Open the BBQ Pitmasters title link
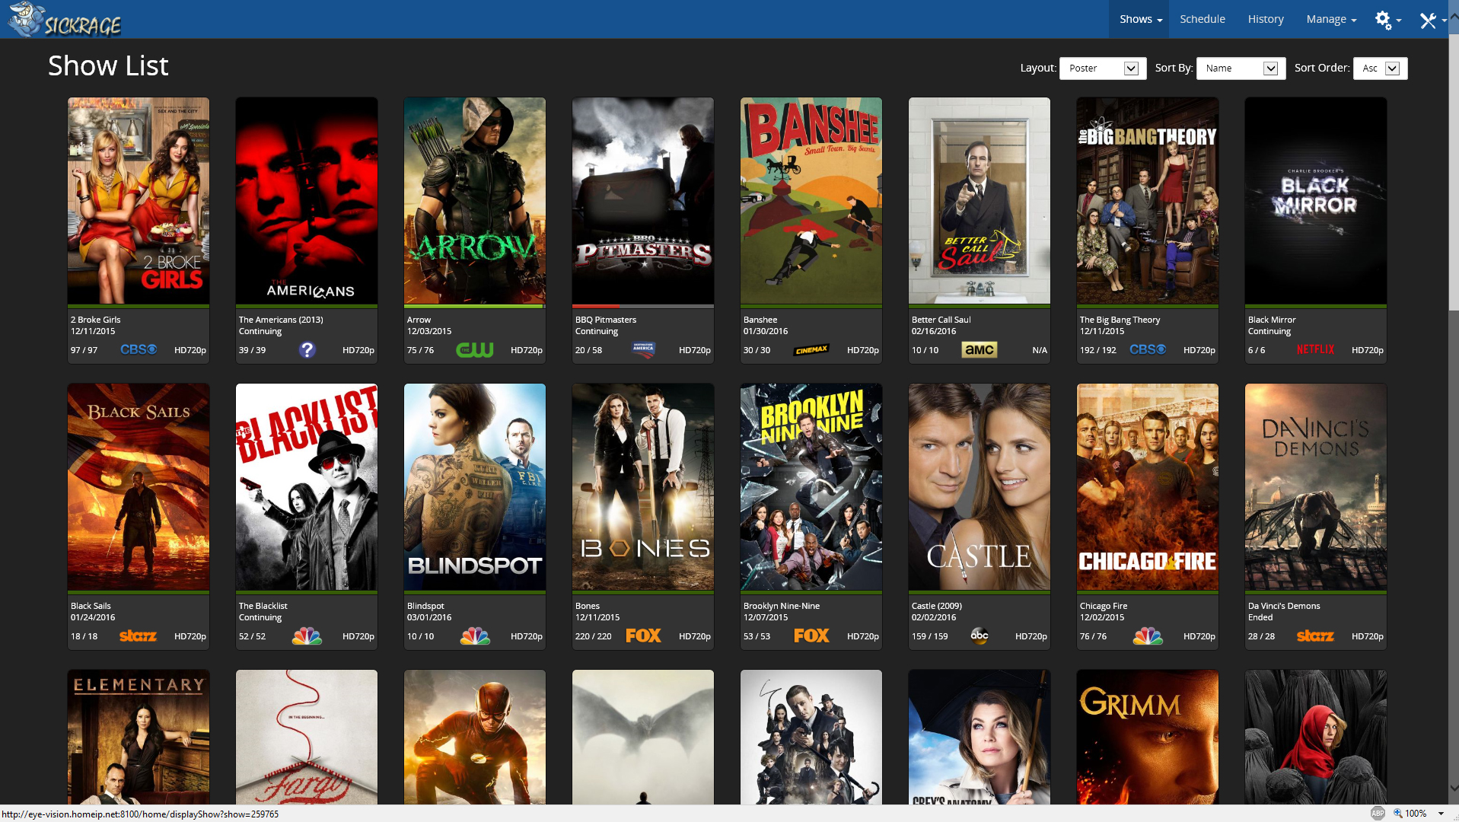This screenshot has width=1459, height=822. point(606,320)
